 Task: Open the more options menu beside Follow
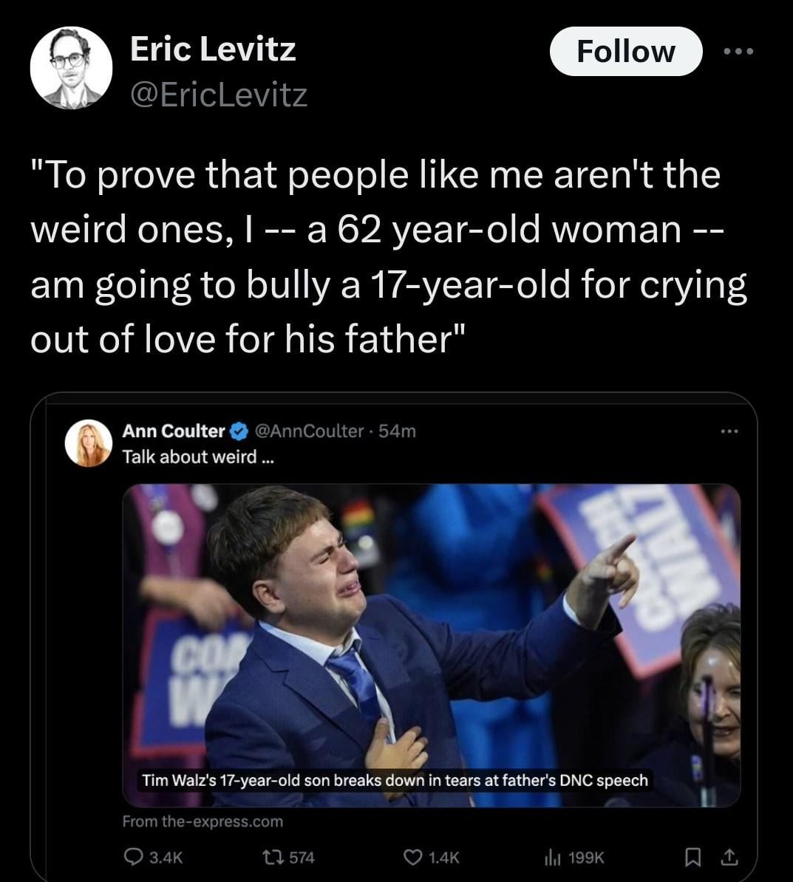click(x=739, y=52)
